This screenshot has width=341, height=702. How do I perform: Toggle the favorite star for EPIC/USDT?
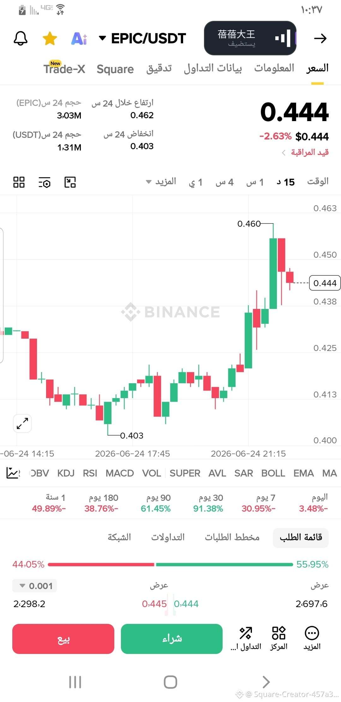coord(50,39)
